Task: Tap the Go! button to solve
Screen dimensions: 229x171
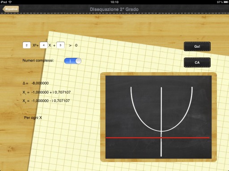Action: pos(197,46)
